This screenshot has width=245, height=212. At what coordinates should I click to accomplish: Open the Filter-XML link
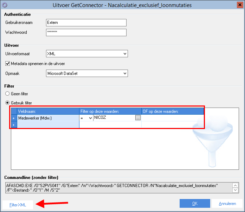18,205
